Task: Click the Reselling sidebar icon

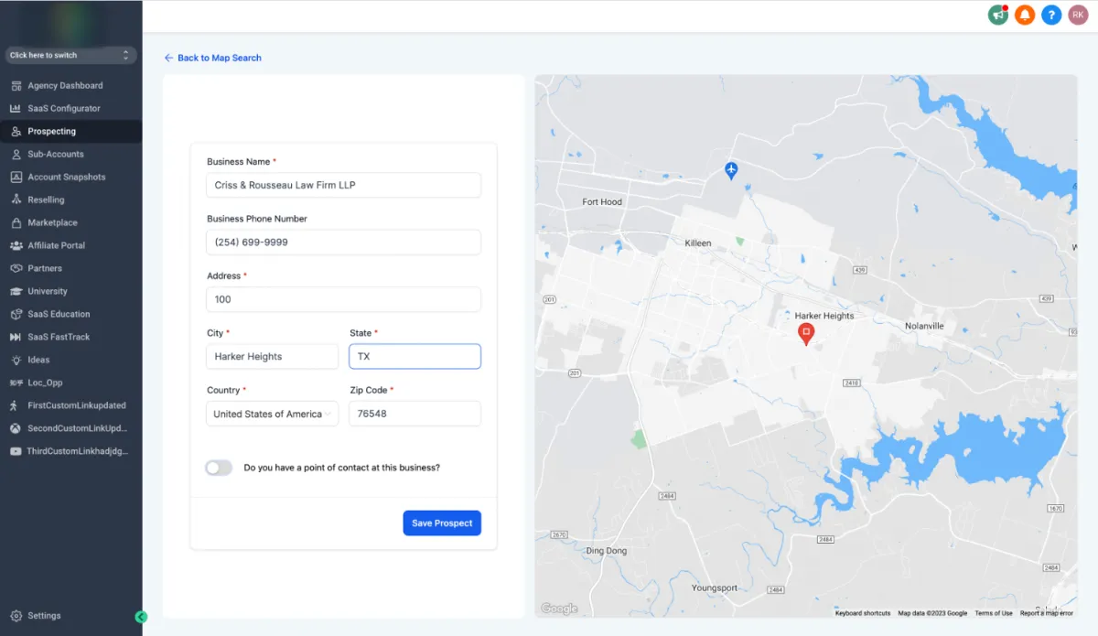Action: tap(16, 199)
